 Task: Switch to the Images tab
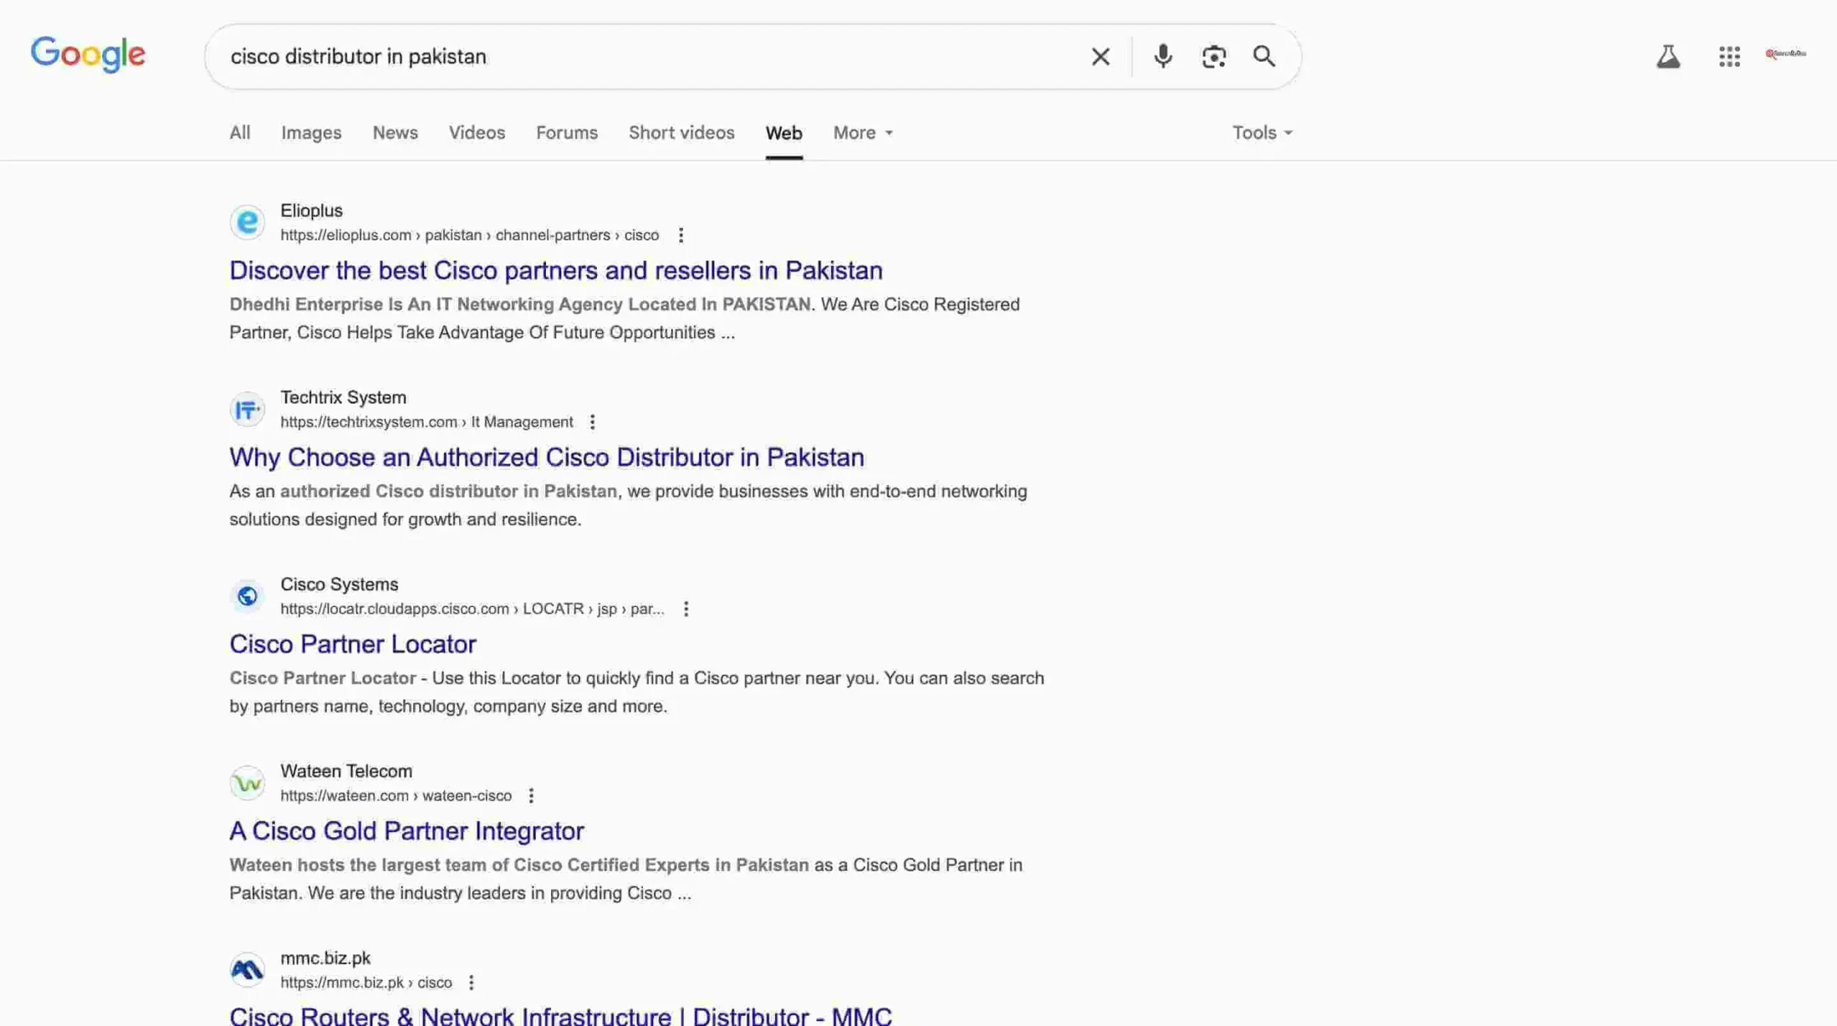(311, 133)
